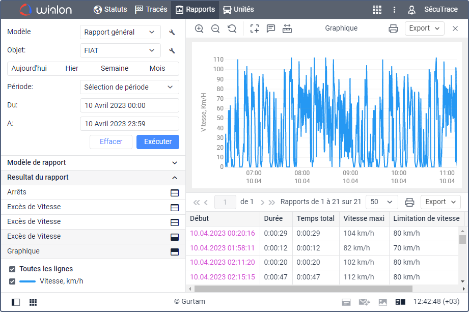Click the Du start date field
The width and height of the screenshot is (469, 312).
129,105
